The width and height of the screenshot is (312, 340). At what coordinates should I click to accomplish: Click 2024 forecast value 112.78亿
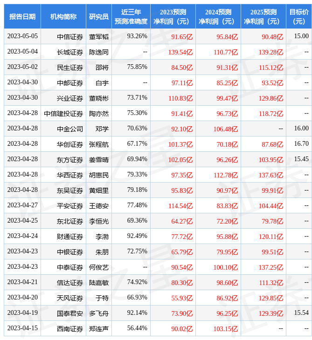(226, 175)
